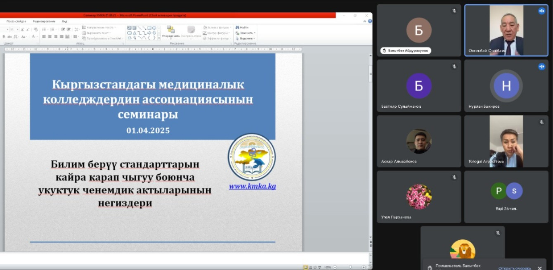Image resolution: width=553 pixels, height=270 pixels.
Task: Expand the Выделить (Select) dropdown
Action: click(255, 38)
